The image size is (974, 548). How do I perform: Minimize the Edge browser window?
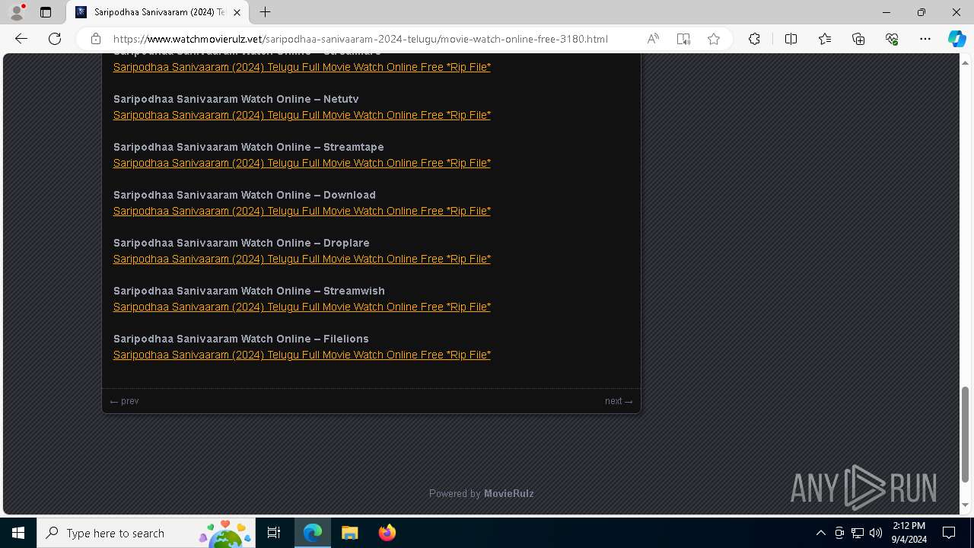886,12
